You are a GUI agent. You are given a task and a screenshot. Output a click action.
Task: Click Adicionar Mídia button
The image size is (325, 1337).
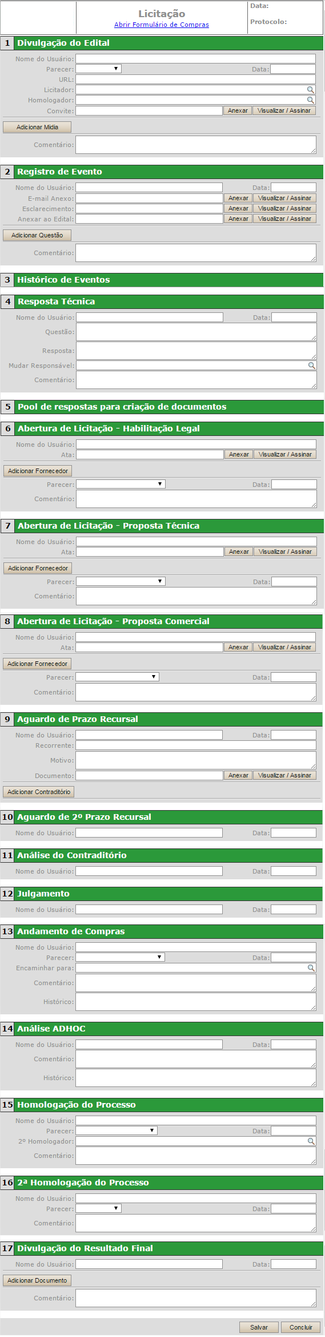point(37,127)
